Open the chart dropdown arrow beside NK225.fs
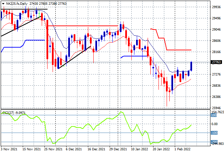Image resolution: width=224 pixels, height=153 pixels. coord(3,4)
